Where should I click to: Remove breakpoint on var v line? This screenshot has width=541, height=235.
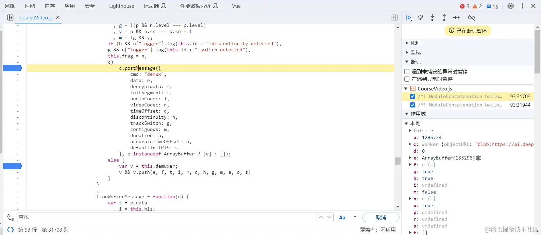(13, 166)
